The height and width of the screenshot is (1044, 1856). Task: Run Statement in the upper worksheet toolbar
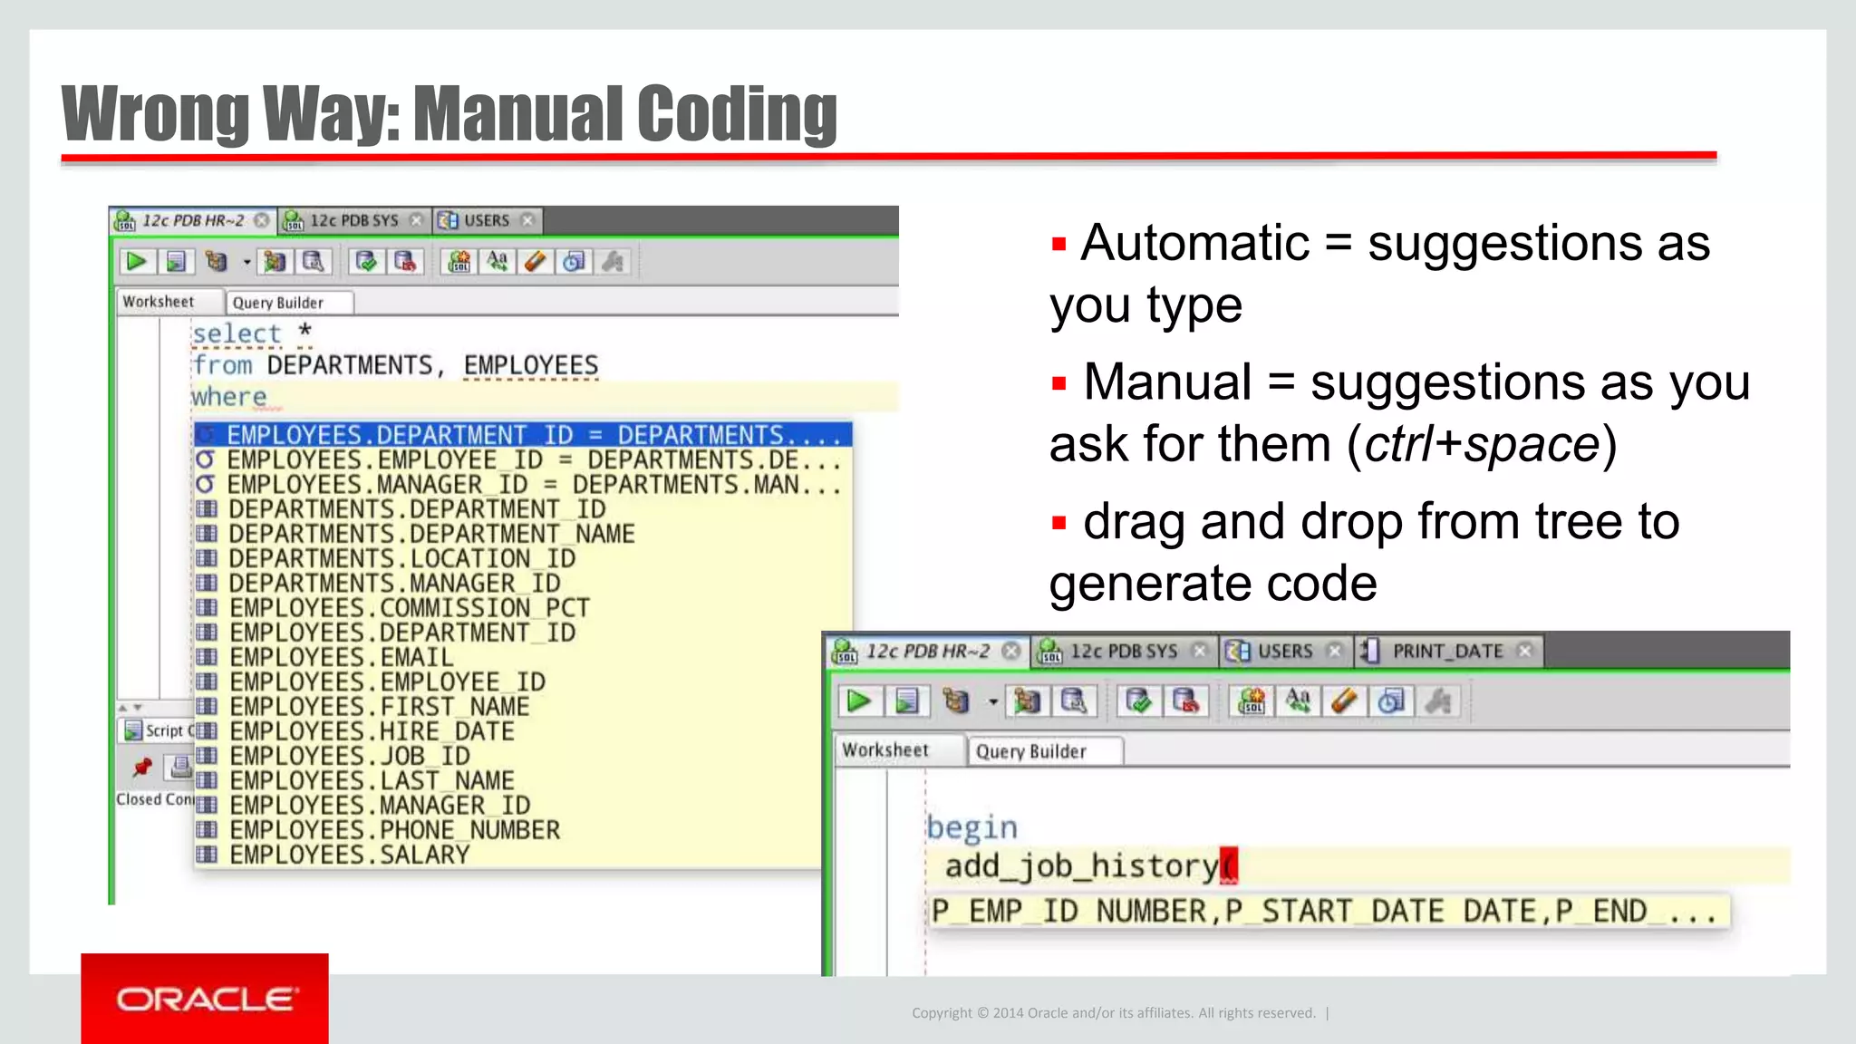tap(136, 262)
